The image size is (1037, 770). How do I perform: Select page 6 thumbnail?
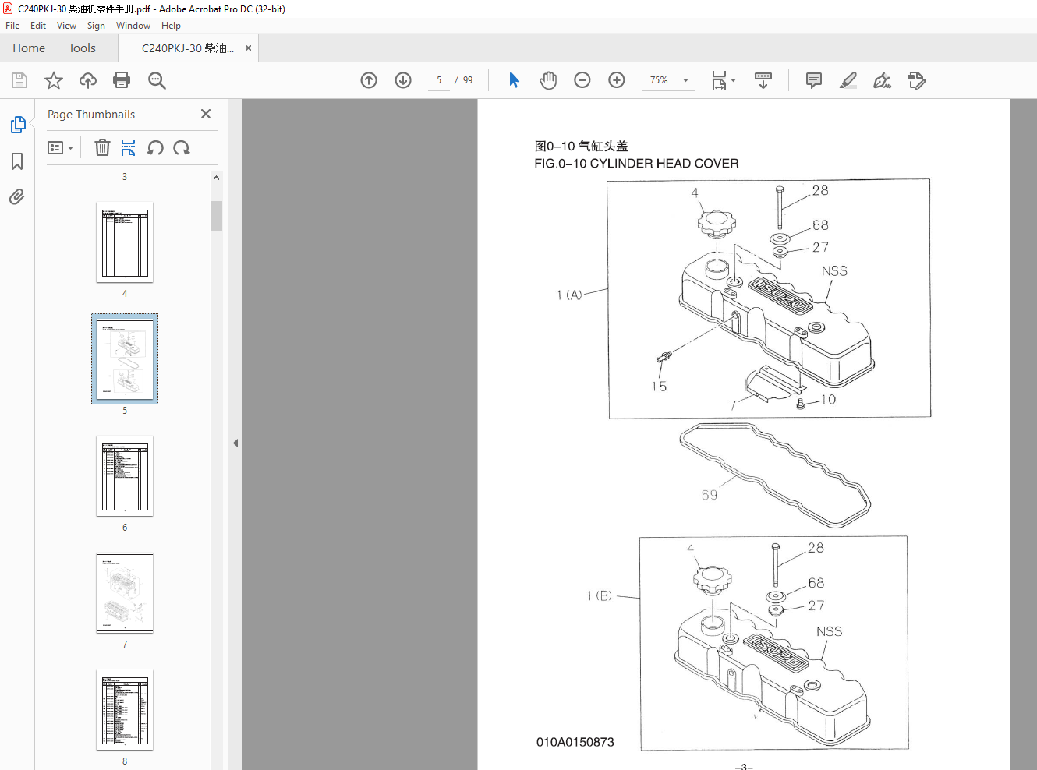[125, 476]
